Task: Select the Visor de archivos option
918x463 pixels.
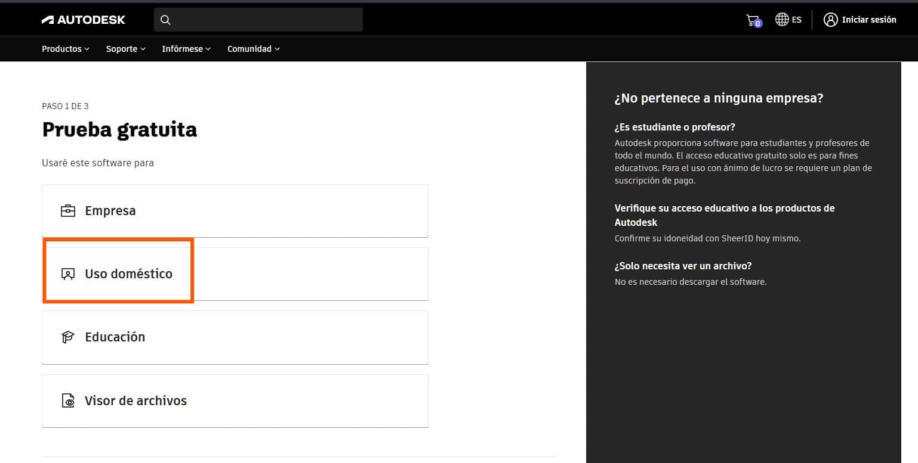Action: tap(235, 400)
